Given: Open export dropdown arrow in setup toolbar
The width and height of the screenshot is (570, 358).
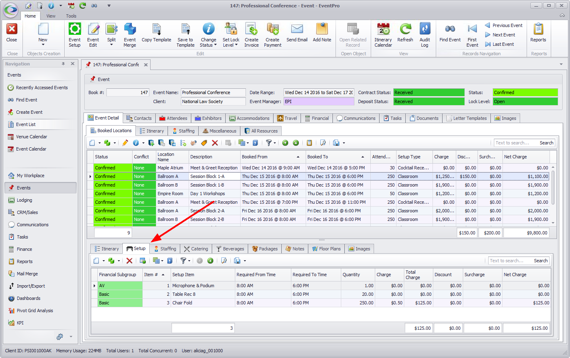Looking at the screenshot, I should click(245, 261).
